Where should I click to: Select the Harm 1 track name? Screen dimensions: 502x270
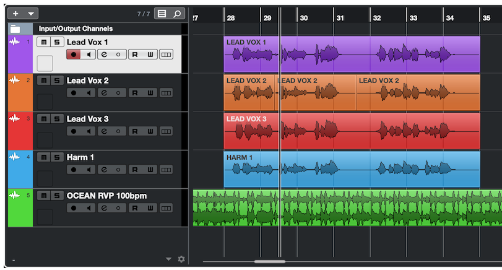pyautogui.click(x=80, y=157)
